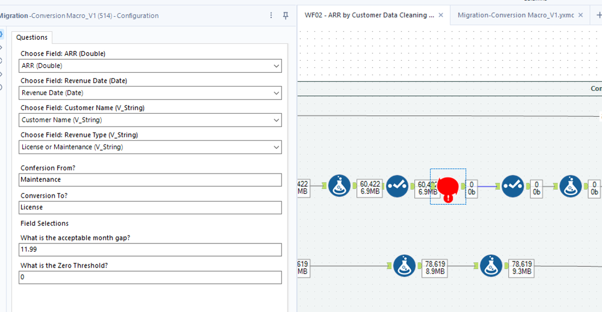This screenshot has height=312, width=602.
Task: Open the configuration panel three-dot menu
Action: (x=271, y=15)
